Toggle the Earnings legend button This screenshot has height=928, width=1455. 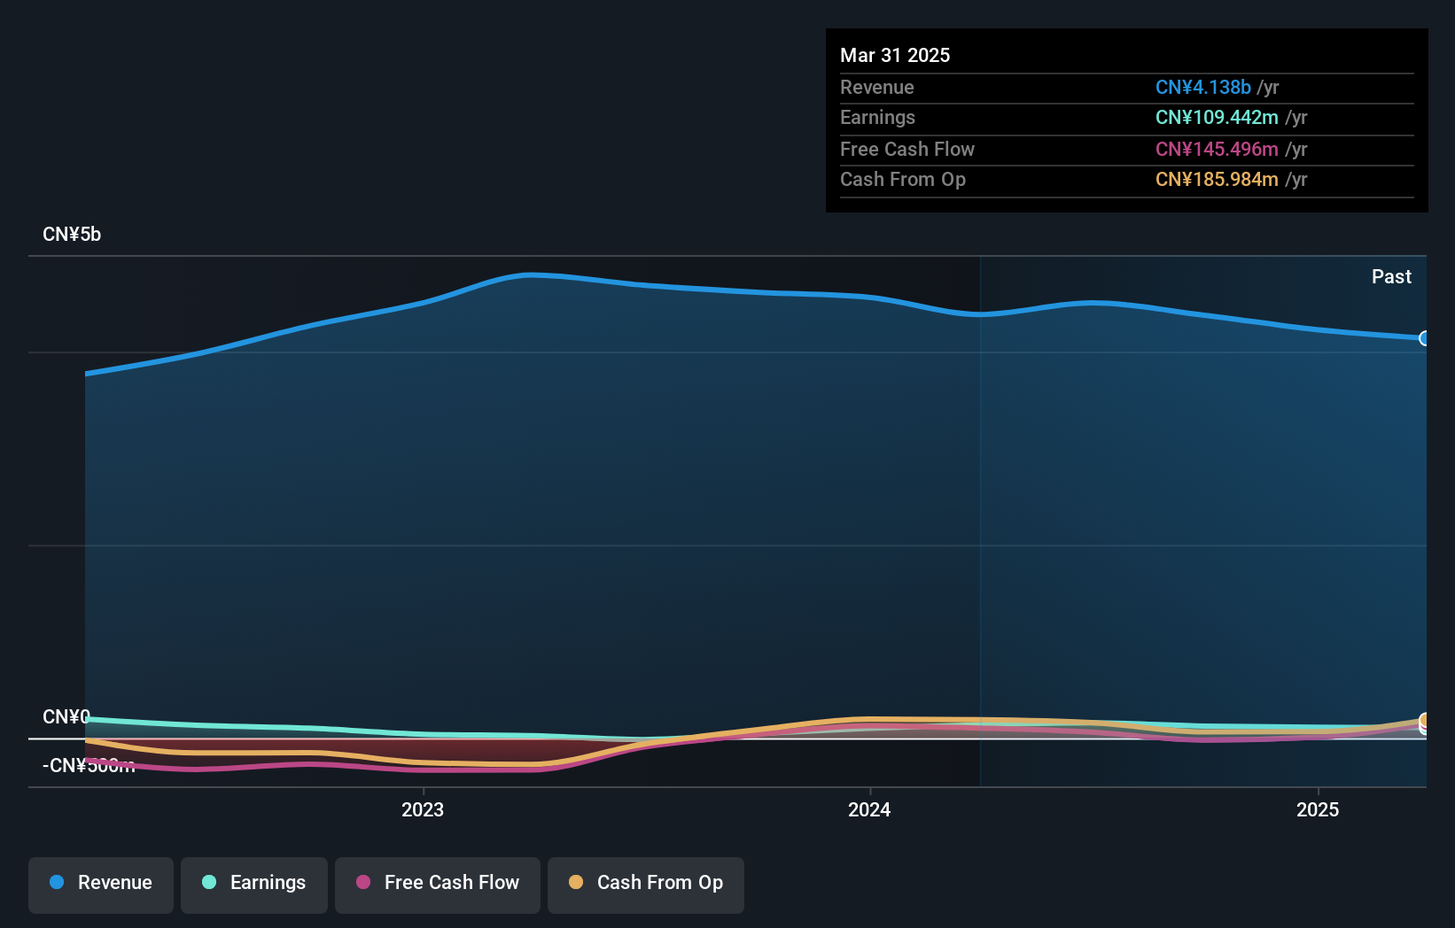[x=254, y=885]
